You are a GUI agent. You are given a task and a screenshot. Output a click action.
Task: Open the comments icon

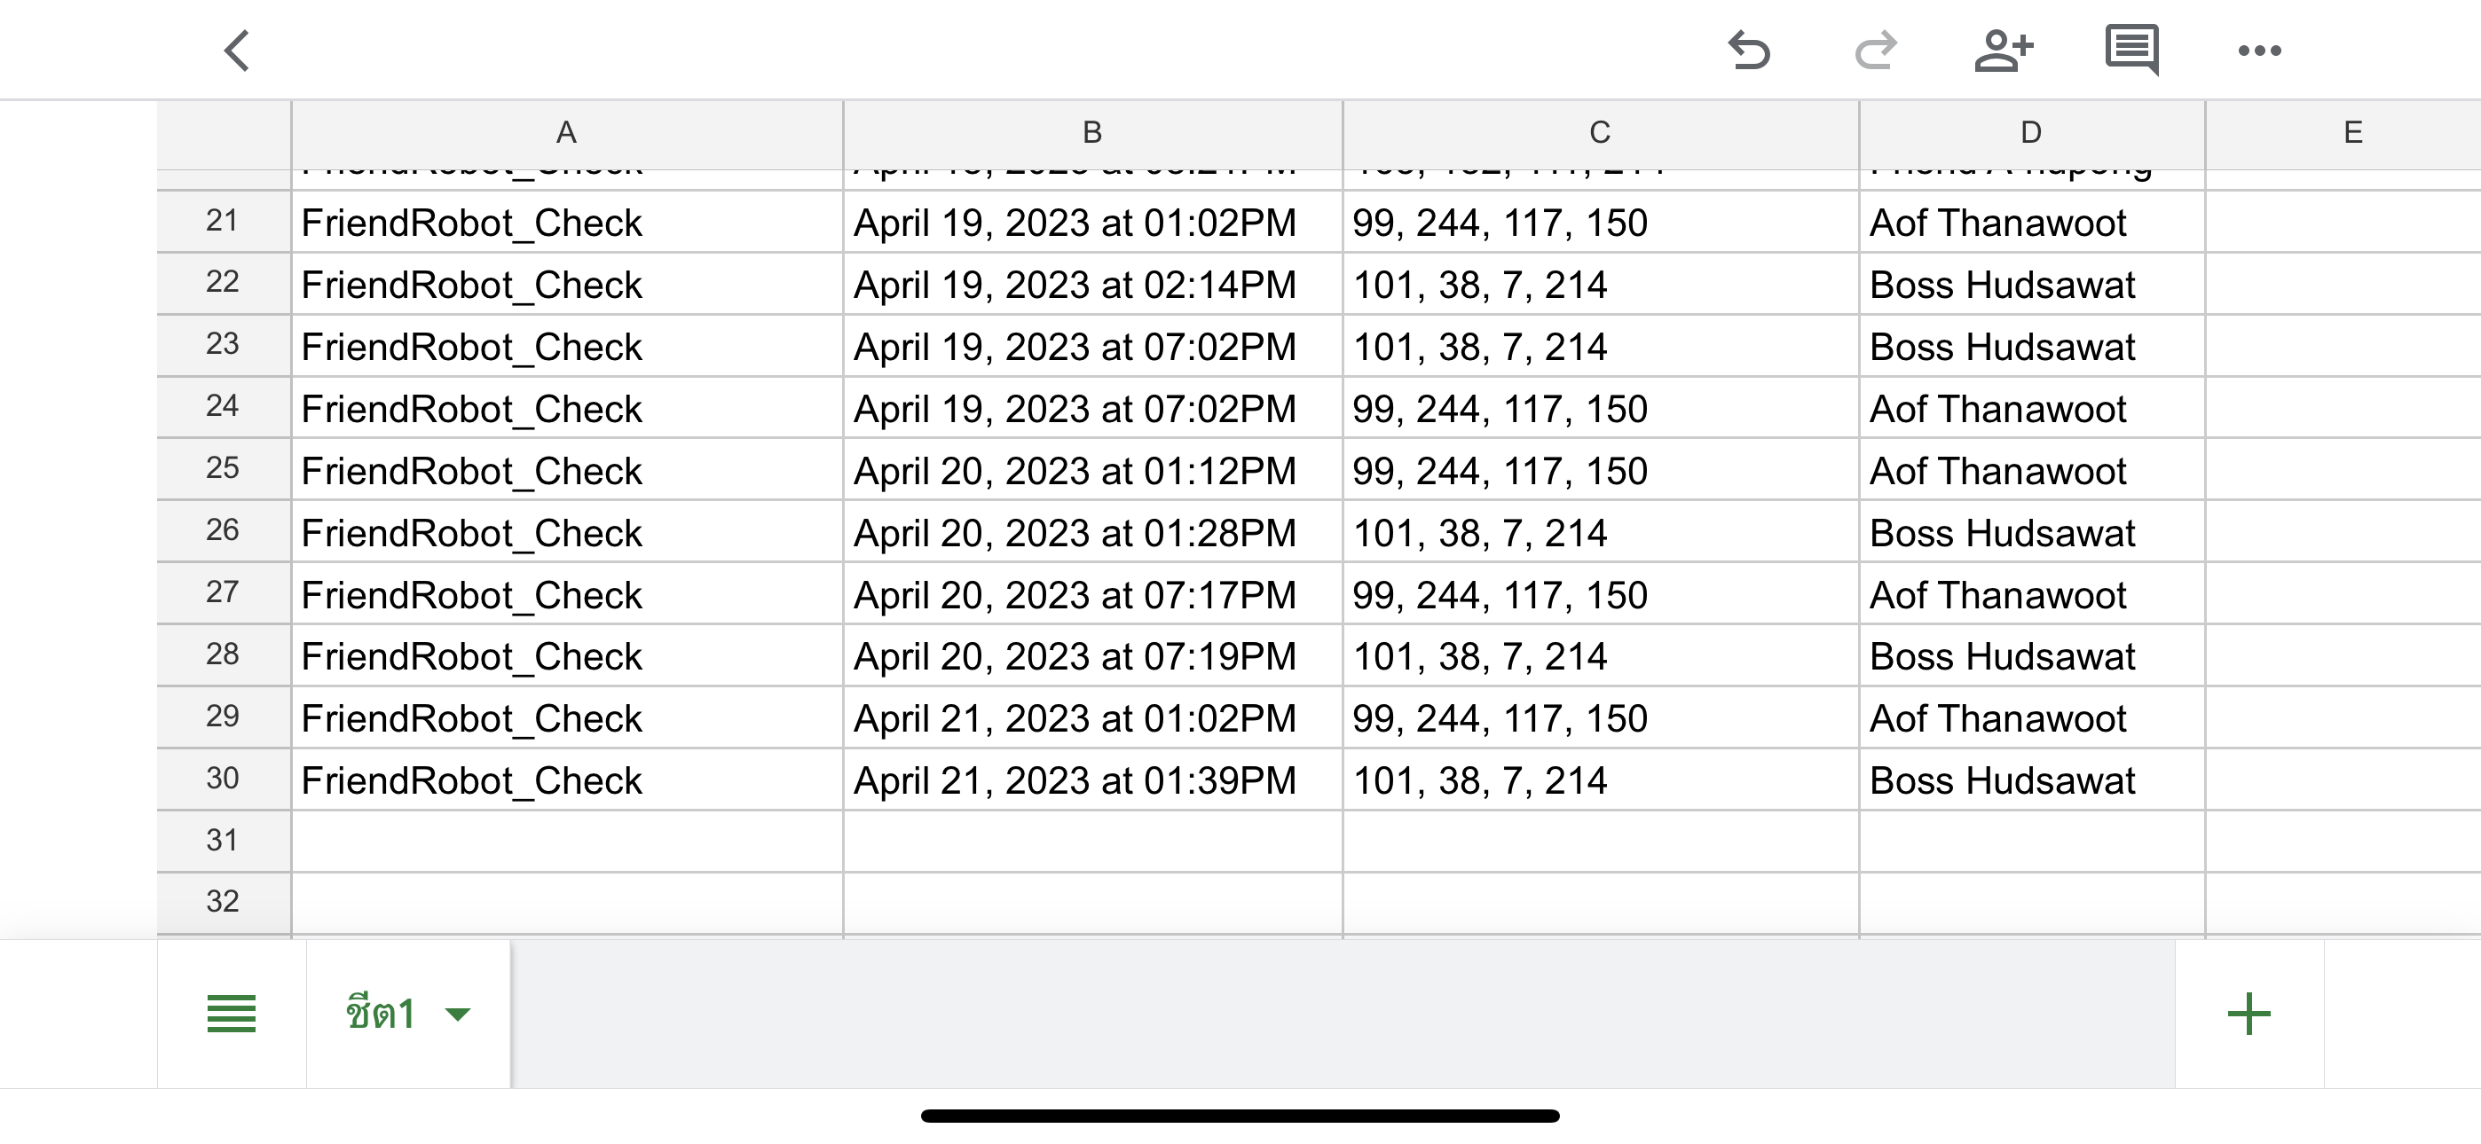coord(2131,50)
